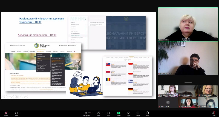This screenshot has width=219, height=117.
Task: Open Audio options caret next to microphone
Action: point(10,113)
